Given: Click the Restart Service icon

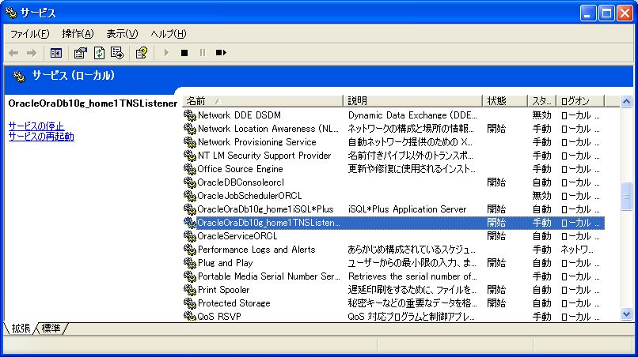Looking at the screenshot, I should click(221, 53).
